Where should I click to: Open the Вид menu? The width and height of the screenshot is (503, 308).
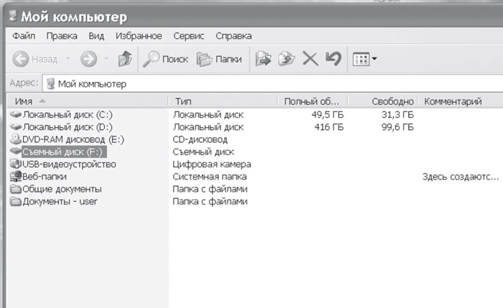click(96, 36)
